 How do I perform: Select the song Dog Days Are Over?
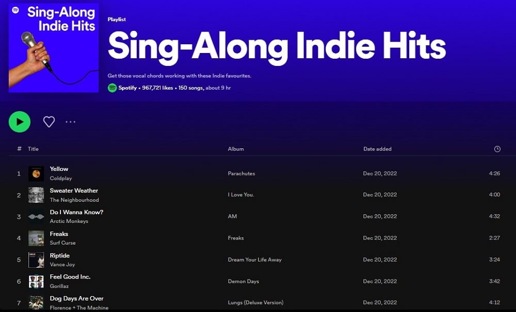tap(77, 299)
